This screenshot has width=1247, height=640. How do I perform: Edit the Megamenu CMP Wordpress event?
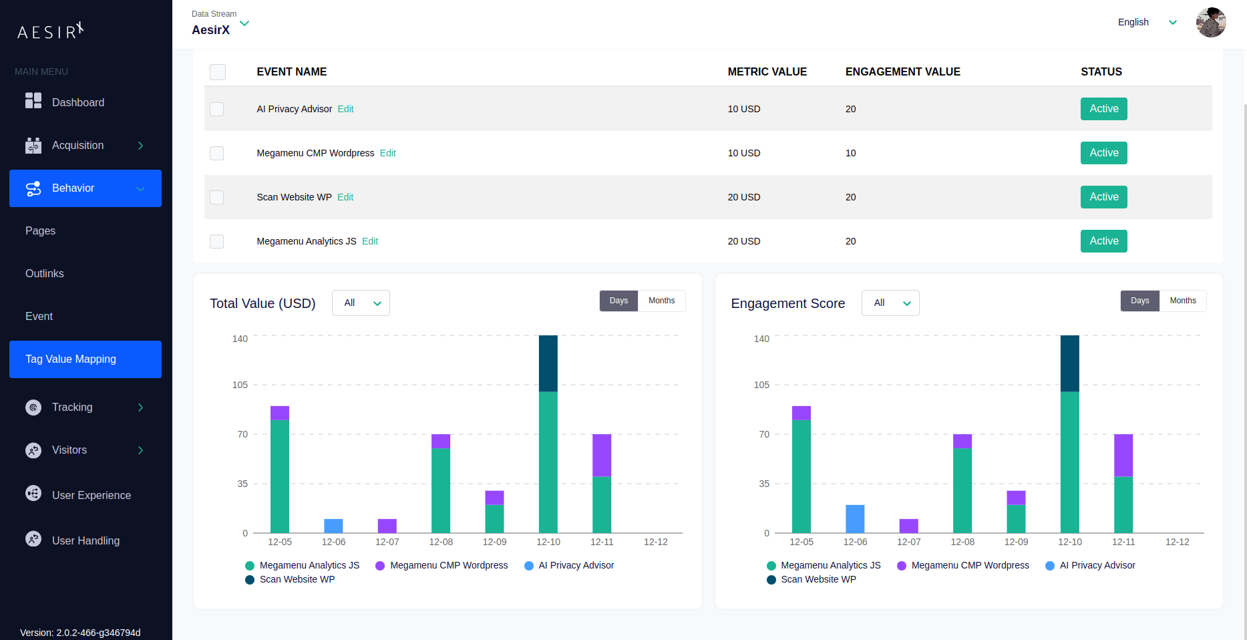[387, 153]
